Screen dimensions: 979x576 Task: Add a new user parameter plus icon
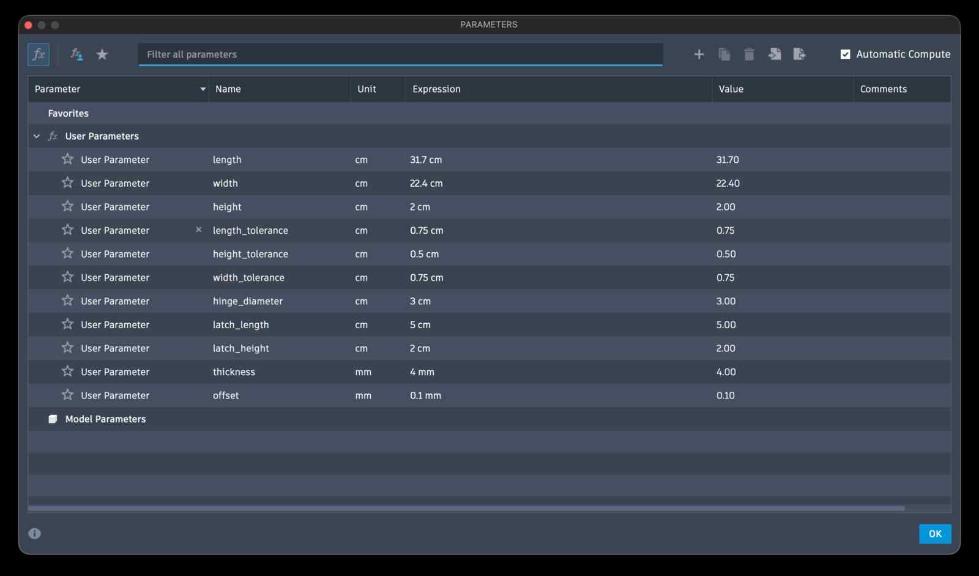click(x=699, y=54)
